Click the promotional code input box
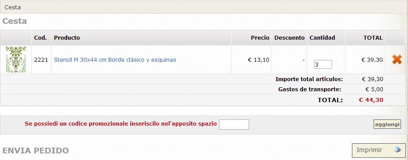408x160 pixels. (234, 124)
